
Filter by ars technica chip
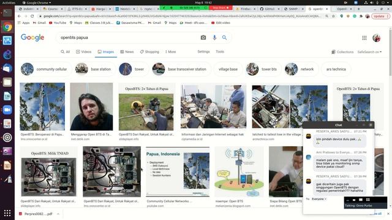point(336,69)
